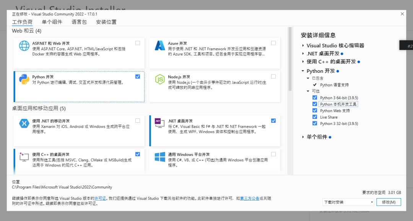413x221 pixels.
Task: Click the .NET desktop development icon
Action: pos(159,123)
